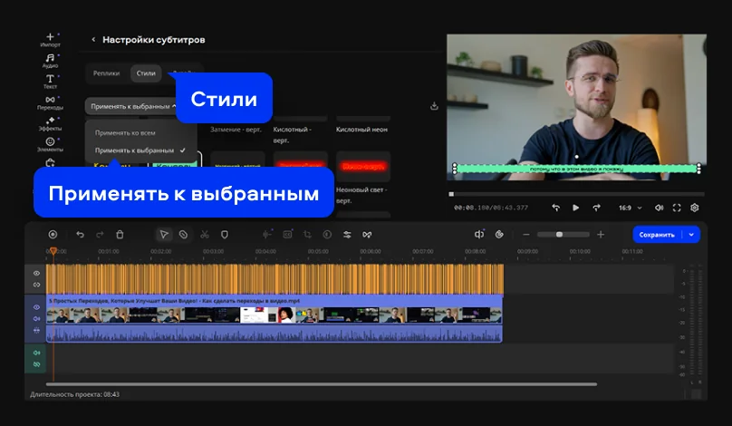732x426 pixels.
Task: Click the Сохранить button
Action: click(657, 234)
